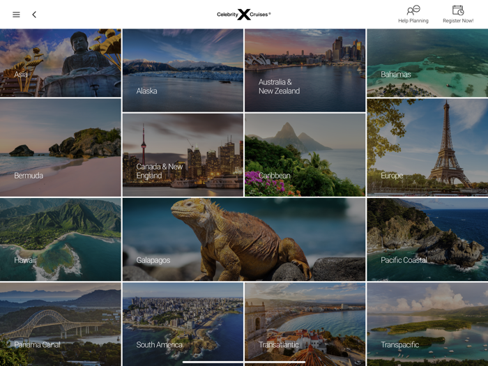Select the Transpacific destination tile
The height and width of the screenshot is (366, 488).
click(427, 324)
